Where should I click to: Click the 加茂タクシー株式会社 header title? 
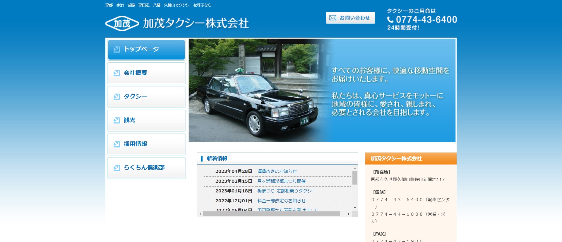196,23
